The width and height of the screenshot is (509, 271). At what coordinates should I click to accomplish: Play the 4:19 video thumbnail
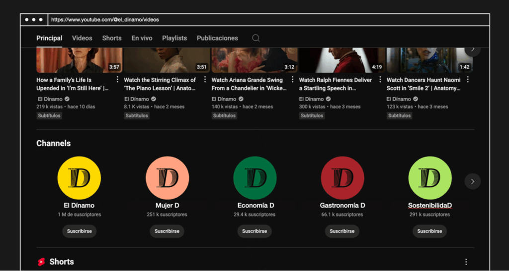point(342,60)
